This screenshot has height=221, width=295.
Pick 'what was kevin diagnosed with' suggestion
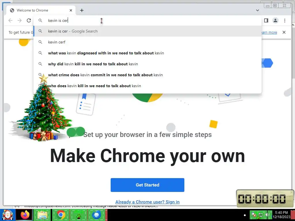pyautogui.click(x=147, y=53)
